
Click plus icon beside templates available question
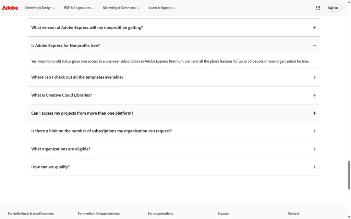(x=315, y=77)
